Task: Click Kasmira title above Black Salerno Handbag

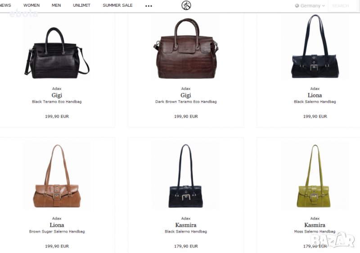Action: (x=186, y=225)
